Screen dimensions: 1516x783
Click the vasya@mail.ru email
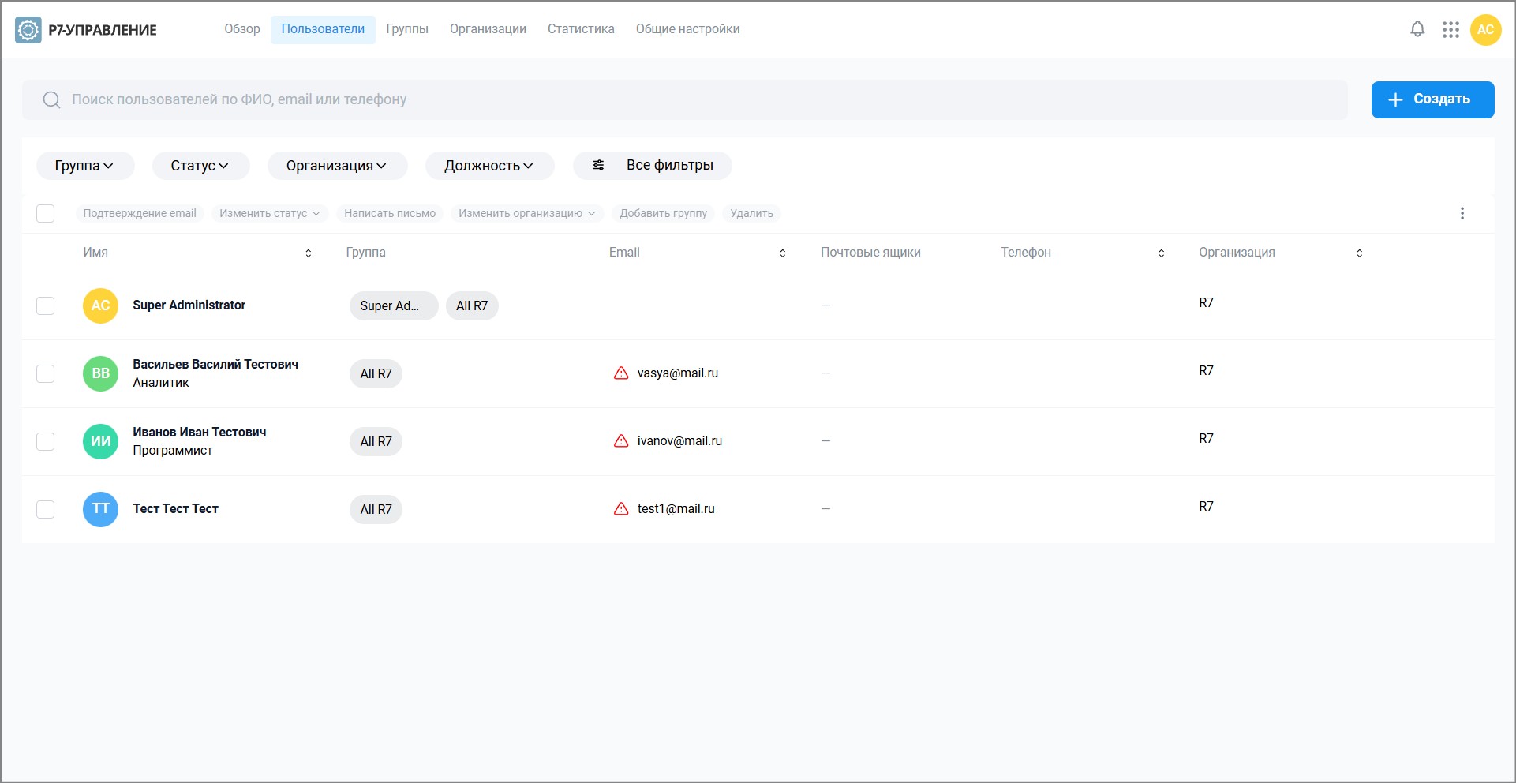pos(678,373)
